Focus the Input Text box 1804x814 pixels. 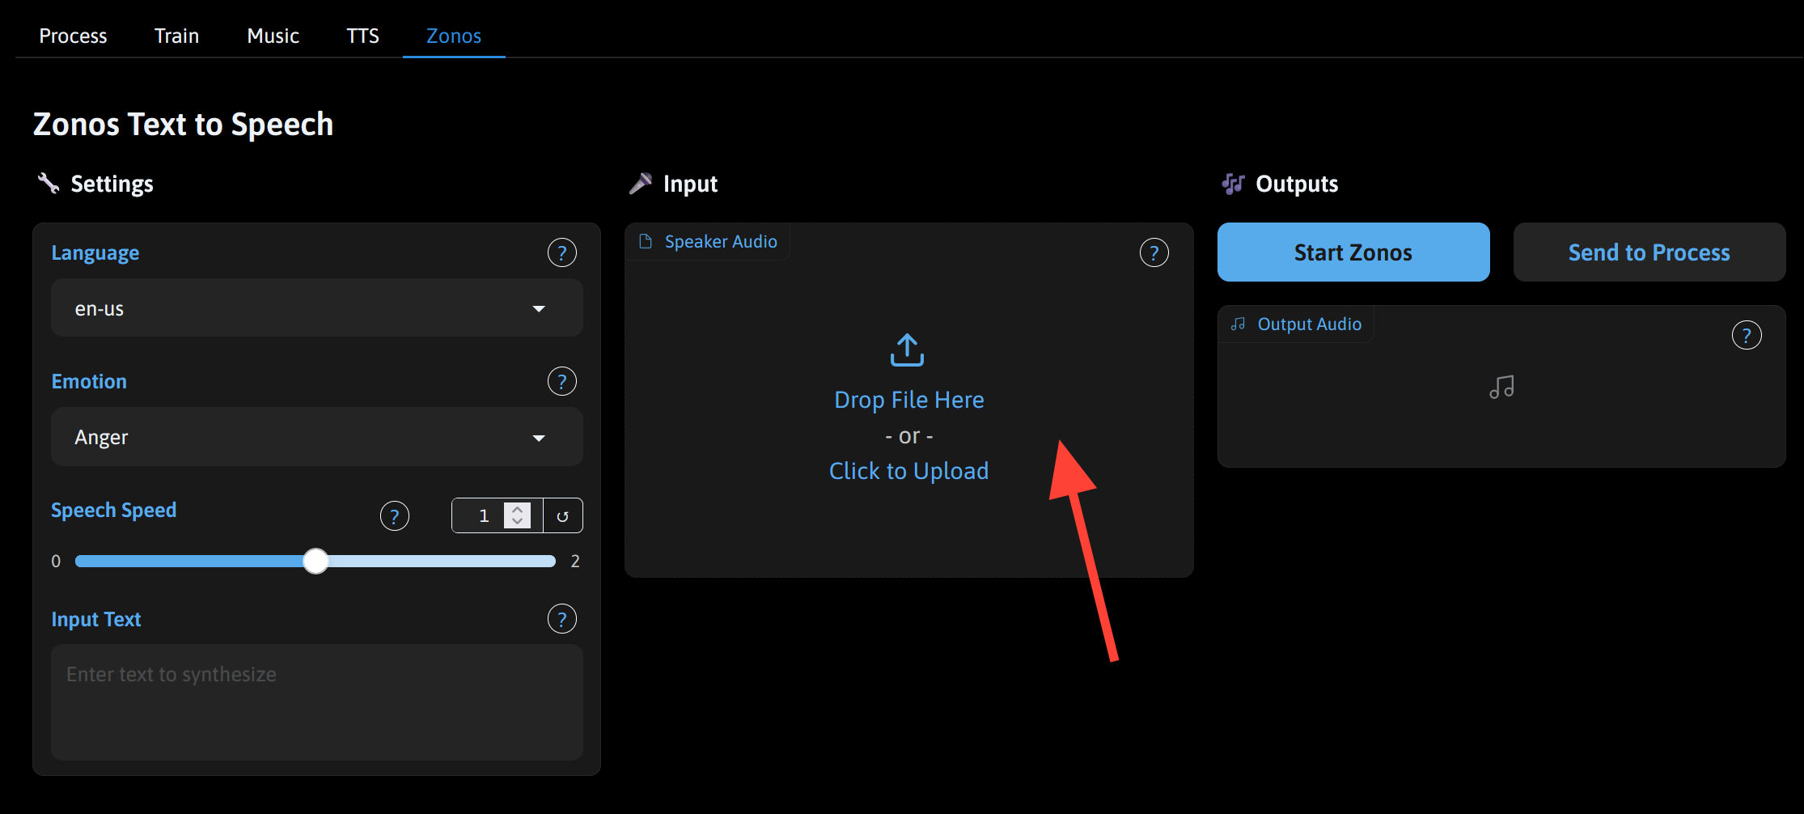point(317,702)
